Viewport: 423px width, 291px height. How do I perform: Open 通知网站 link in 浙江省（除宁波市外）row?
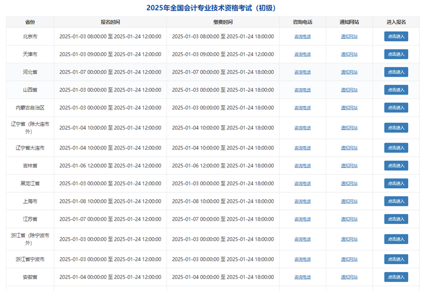(x=349, y=239)
